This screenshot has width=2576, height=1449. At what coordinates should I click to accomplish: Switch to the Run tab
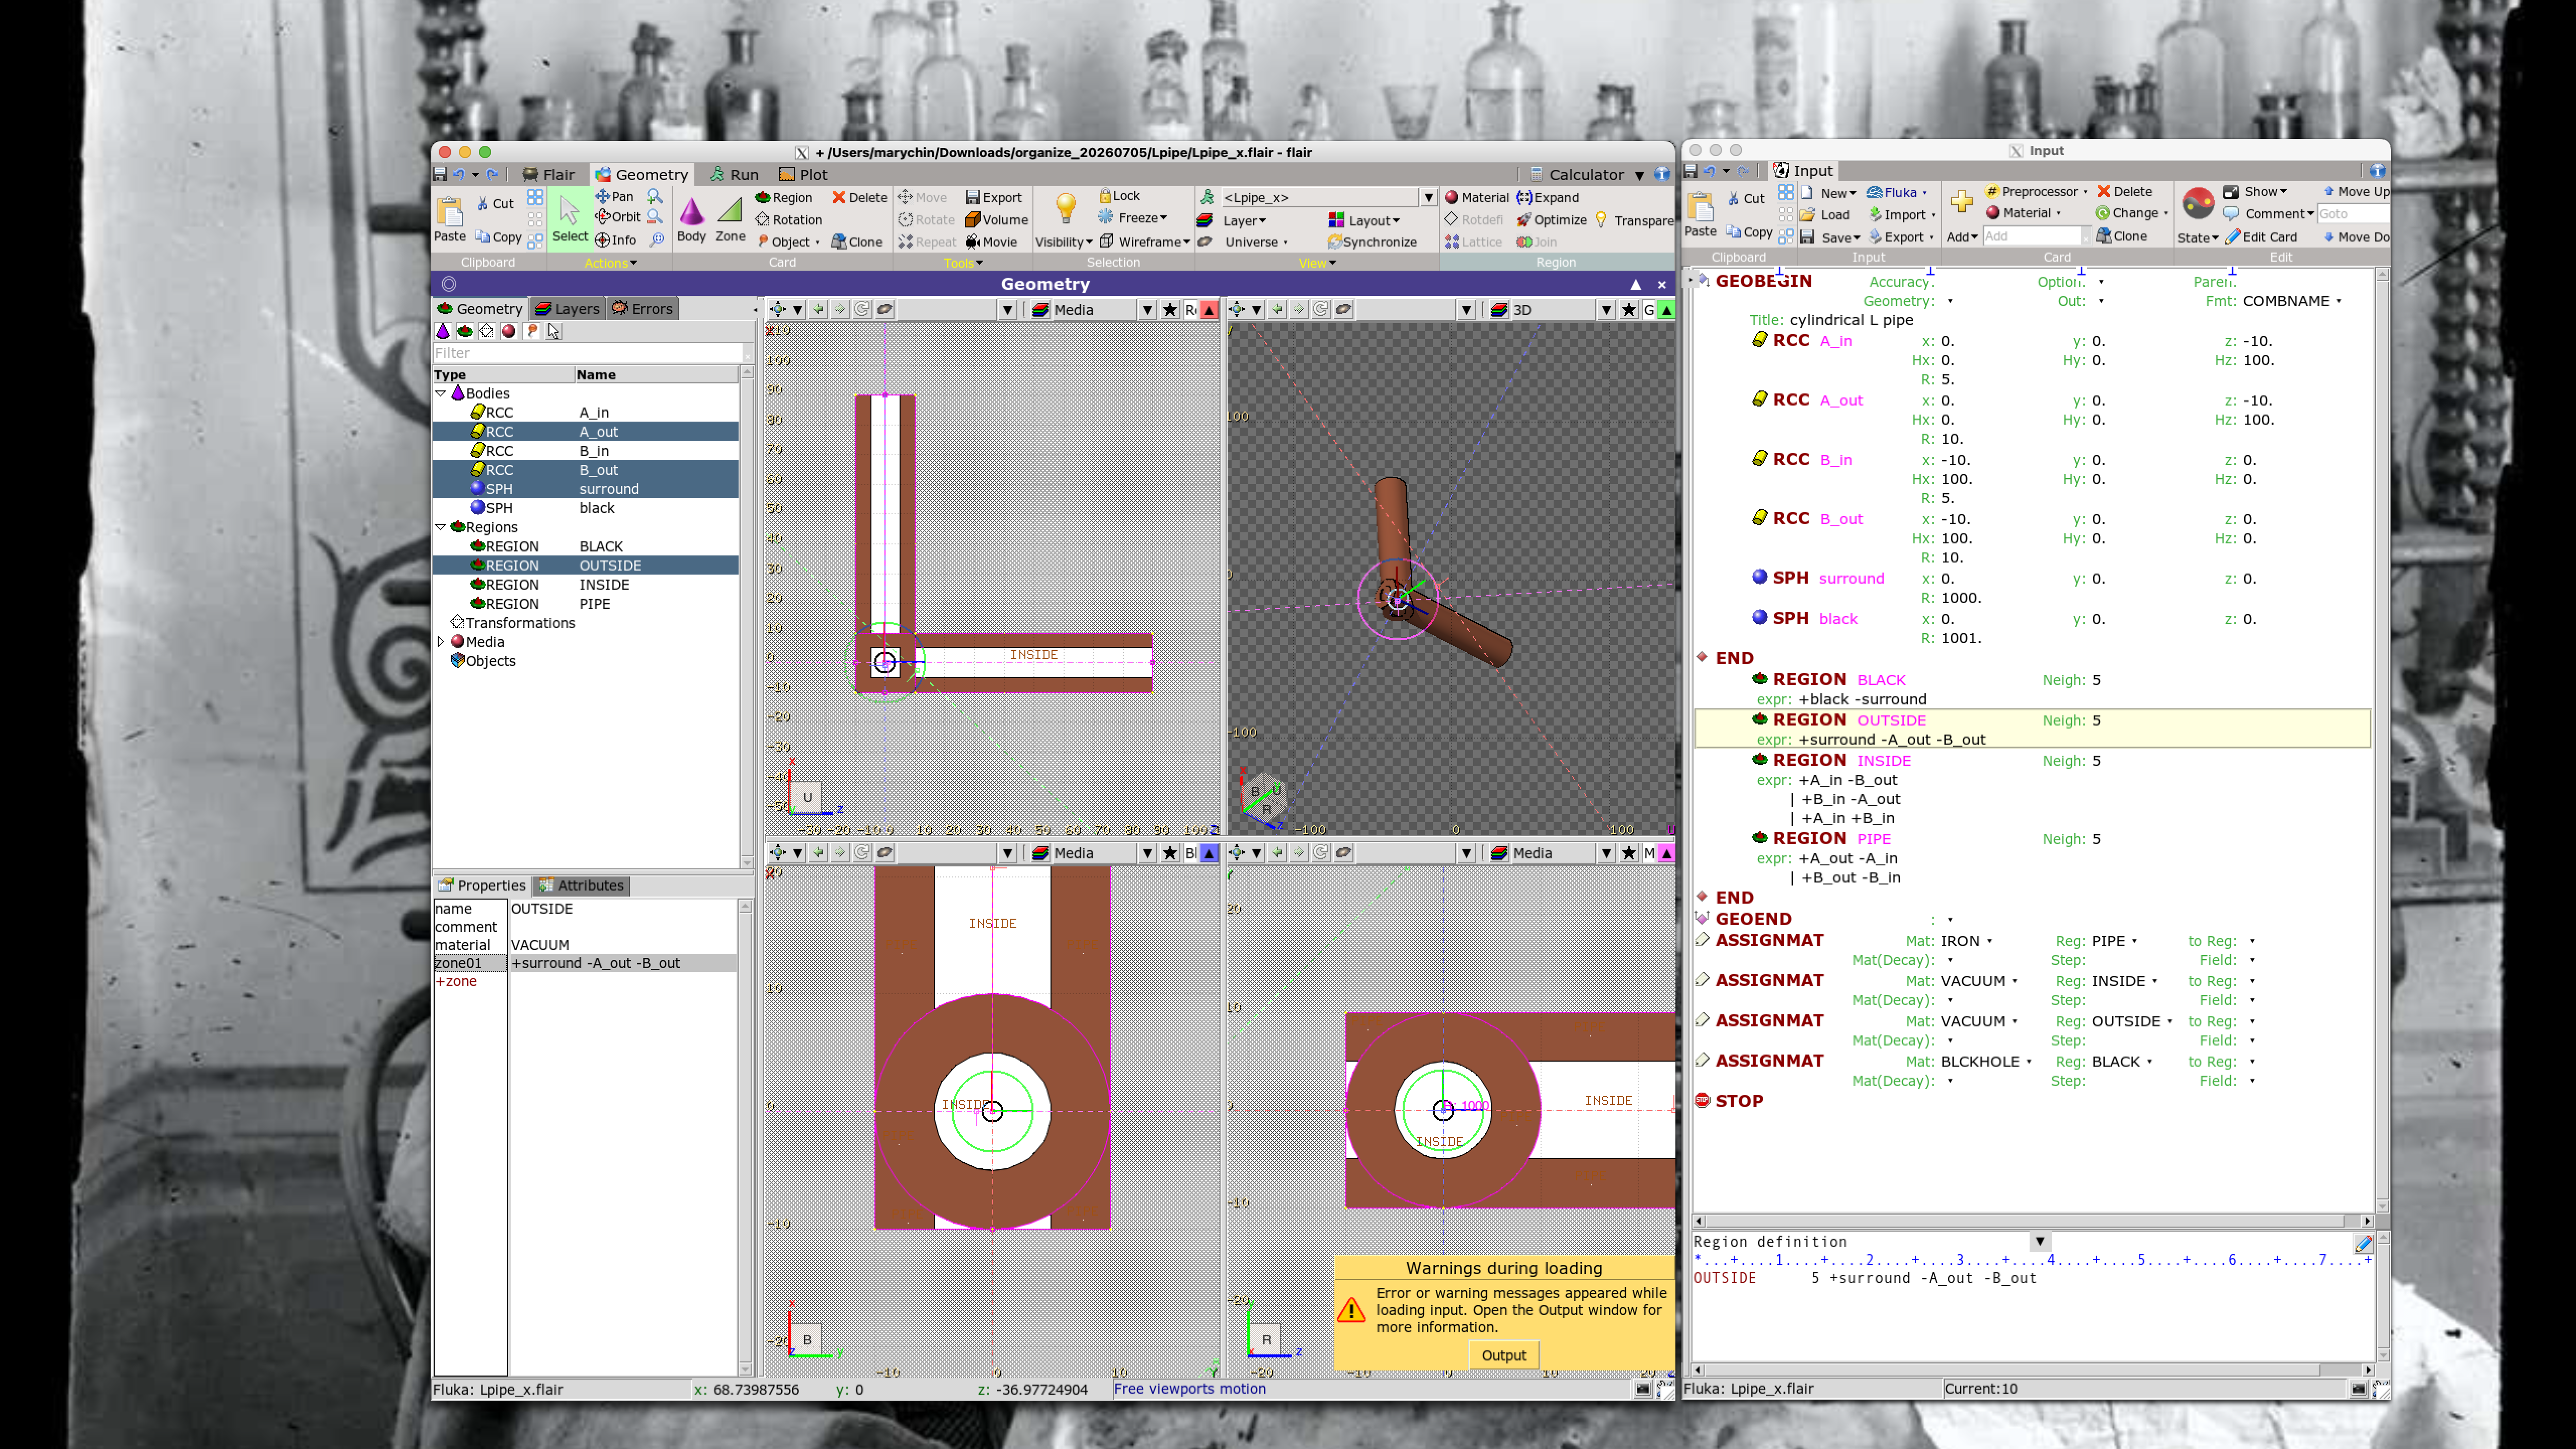click(x=734, y=175)
